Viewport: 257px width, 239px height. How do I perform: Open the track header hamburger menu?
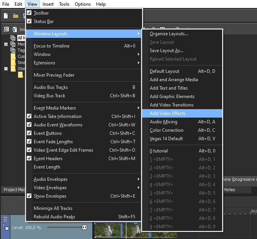click(5, 219)
